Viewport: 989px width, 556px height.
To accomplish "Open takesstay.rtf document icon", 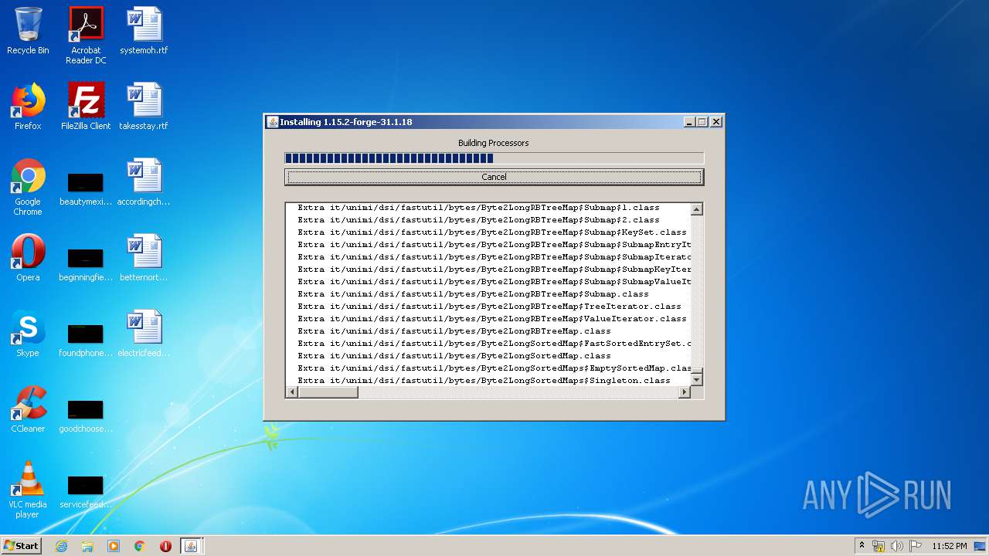I will [x=144, y=107].
